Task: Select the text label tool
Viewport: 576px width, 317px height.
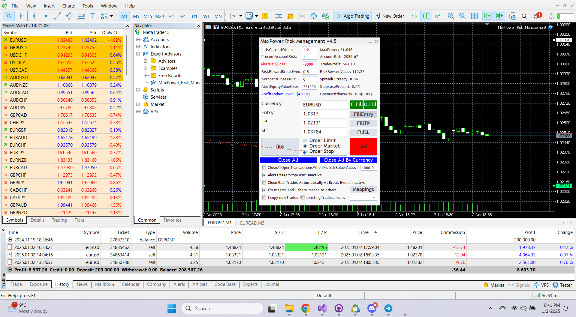Action: pos(93,16)
